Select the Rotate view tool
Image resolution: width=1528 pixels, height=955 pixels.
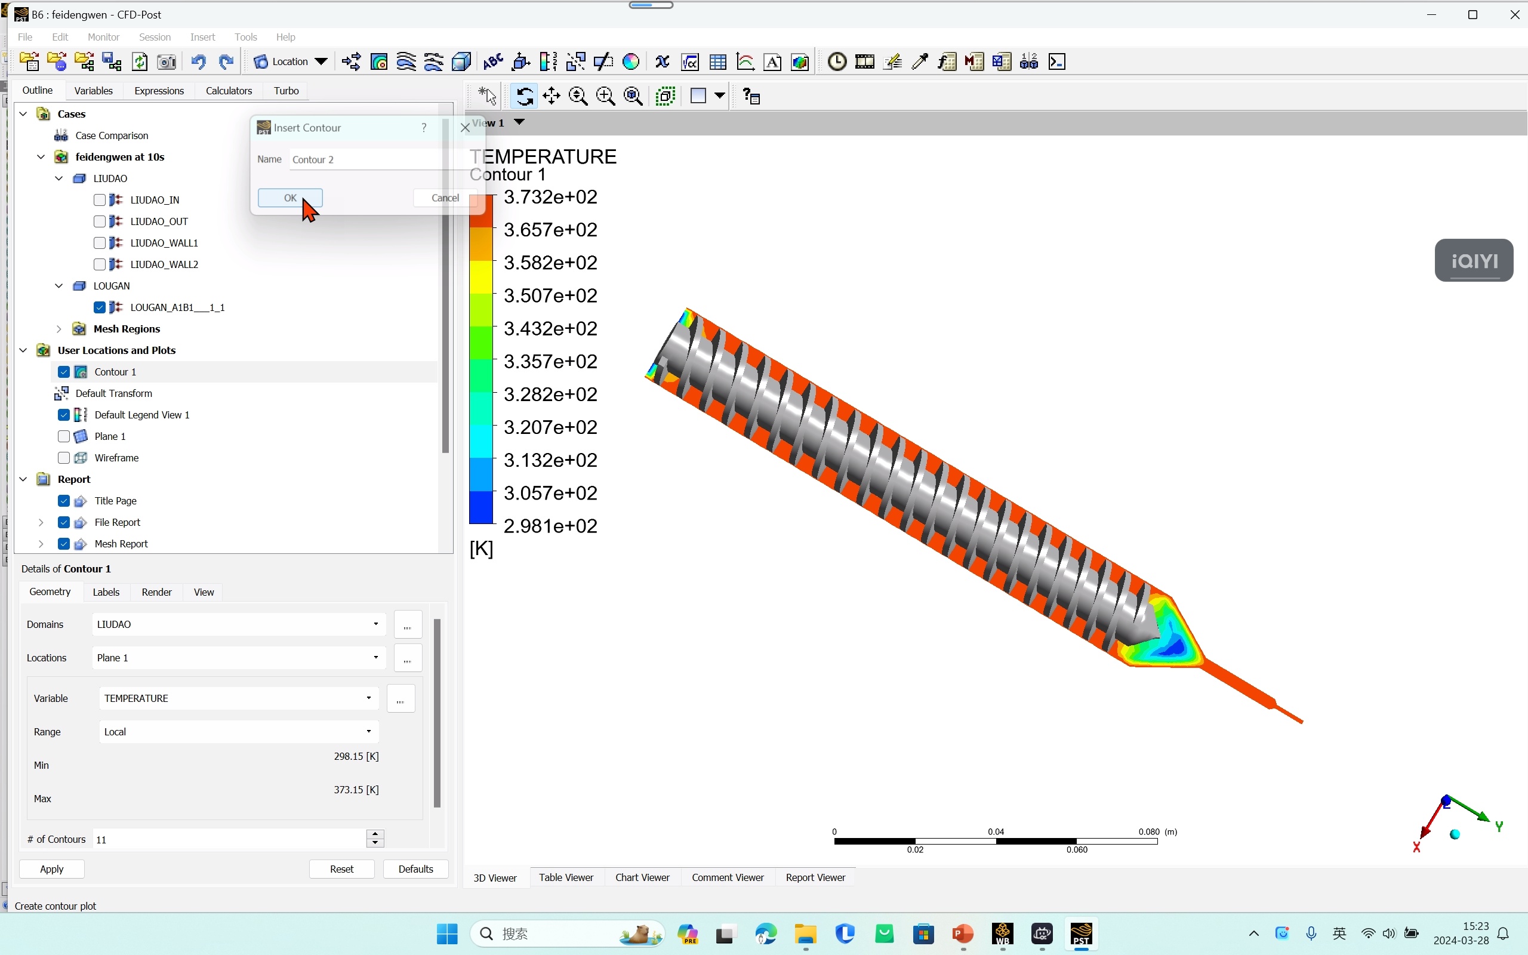pos(524,96)
